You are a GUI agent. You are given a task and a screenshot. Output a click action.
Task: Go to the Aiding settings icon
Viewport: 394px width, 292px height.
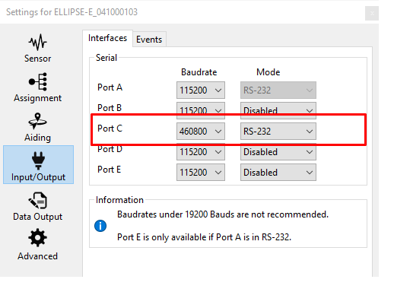tap(38, 121)
